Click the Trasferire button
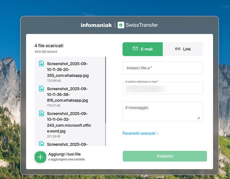Screen dimensions: 230x179 pos(165,156)
